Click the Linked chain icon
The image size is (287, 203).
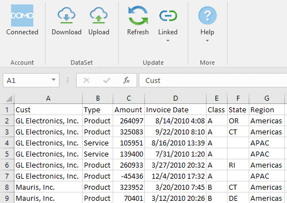point(168,15)
